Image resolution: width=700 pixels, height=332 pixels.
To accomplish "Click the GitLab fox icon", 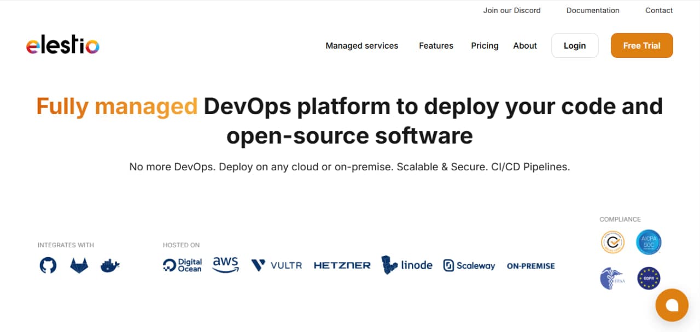I will [x=79, y=266].
